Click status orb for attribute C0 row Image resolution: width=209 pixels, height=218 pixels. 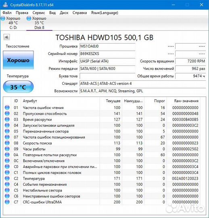(x=7, y=167)
